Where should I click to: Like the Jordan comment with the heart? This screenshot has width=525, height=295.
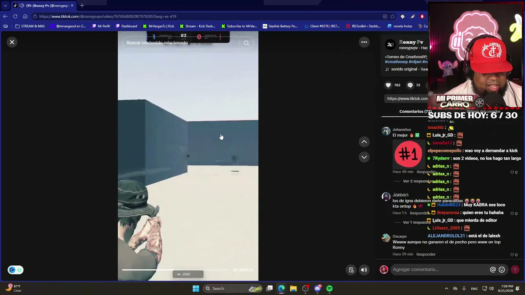512,213
